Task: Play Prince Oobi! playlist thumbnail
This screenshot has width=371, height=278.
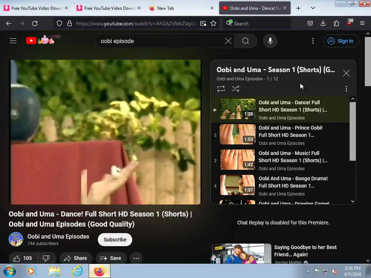Action: click(x=238, y=134)
